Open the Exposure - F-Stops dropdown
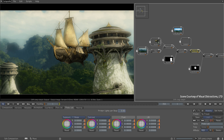 click(74, 117)
